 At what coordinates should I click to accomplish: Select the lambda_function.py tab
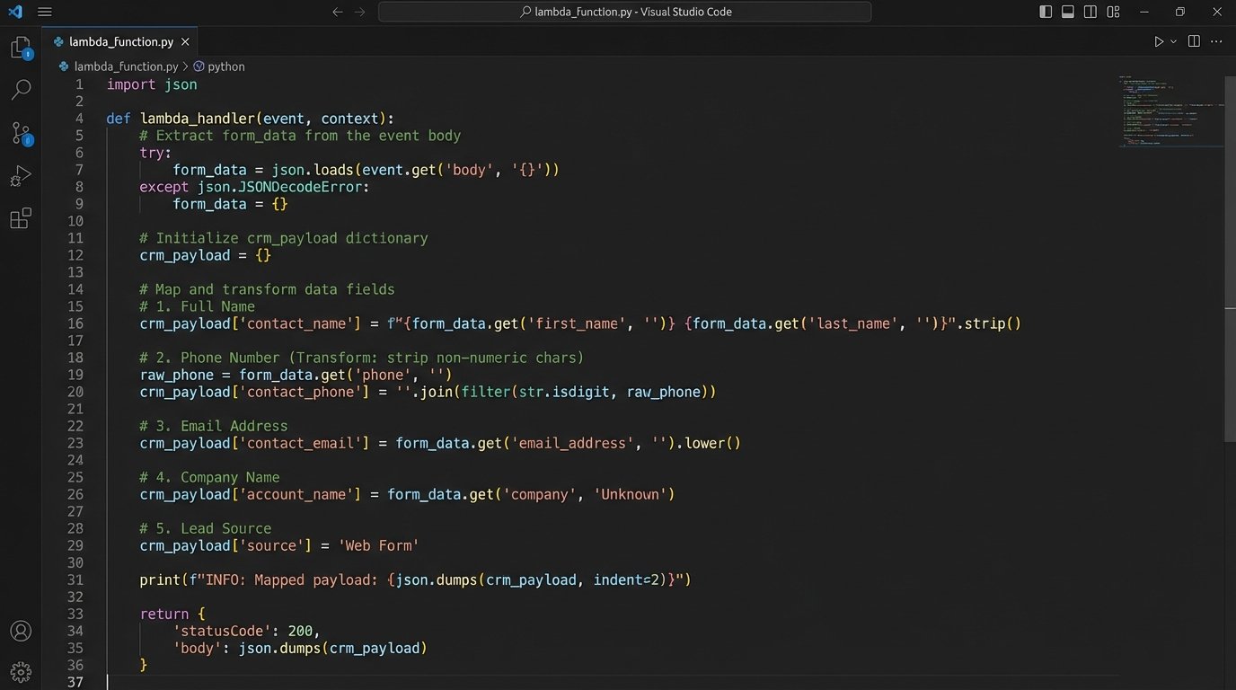click(x=121, y=40)
